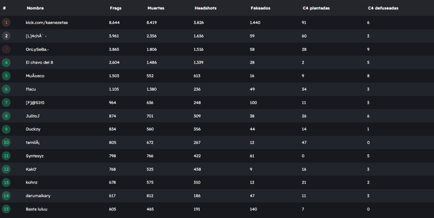Sort by the Fakeados column header
Screen dimensions: 434x218
pos(260,8)
